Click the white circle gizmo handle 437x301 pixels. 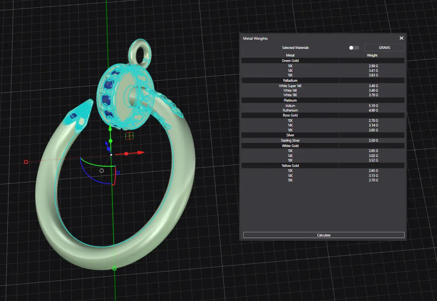pos(102,170)
